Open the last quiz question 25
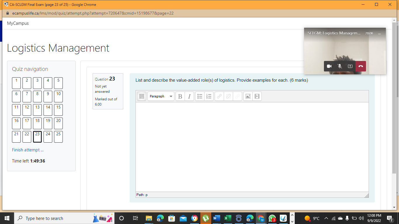Screen dimensions: 399x224 click(x=58, y=137)
